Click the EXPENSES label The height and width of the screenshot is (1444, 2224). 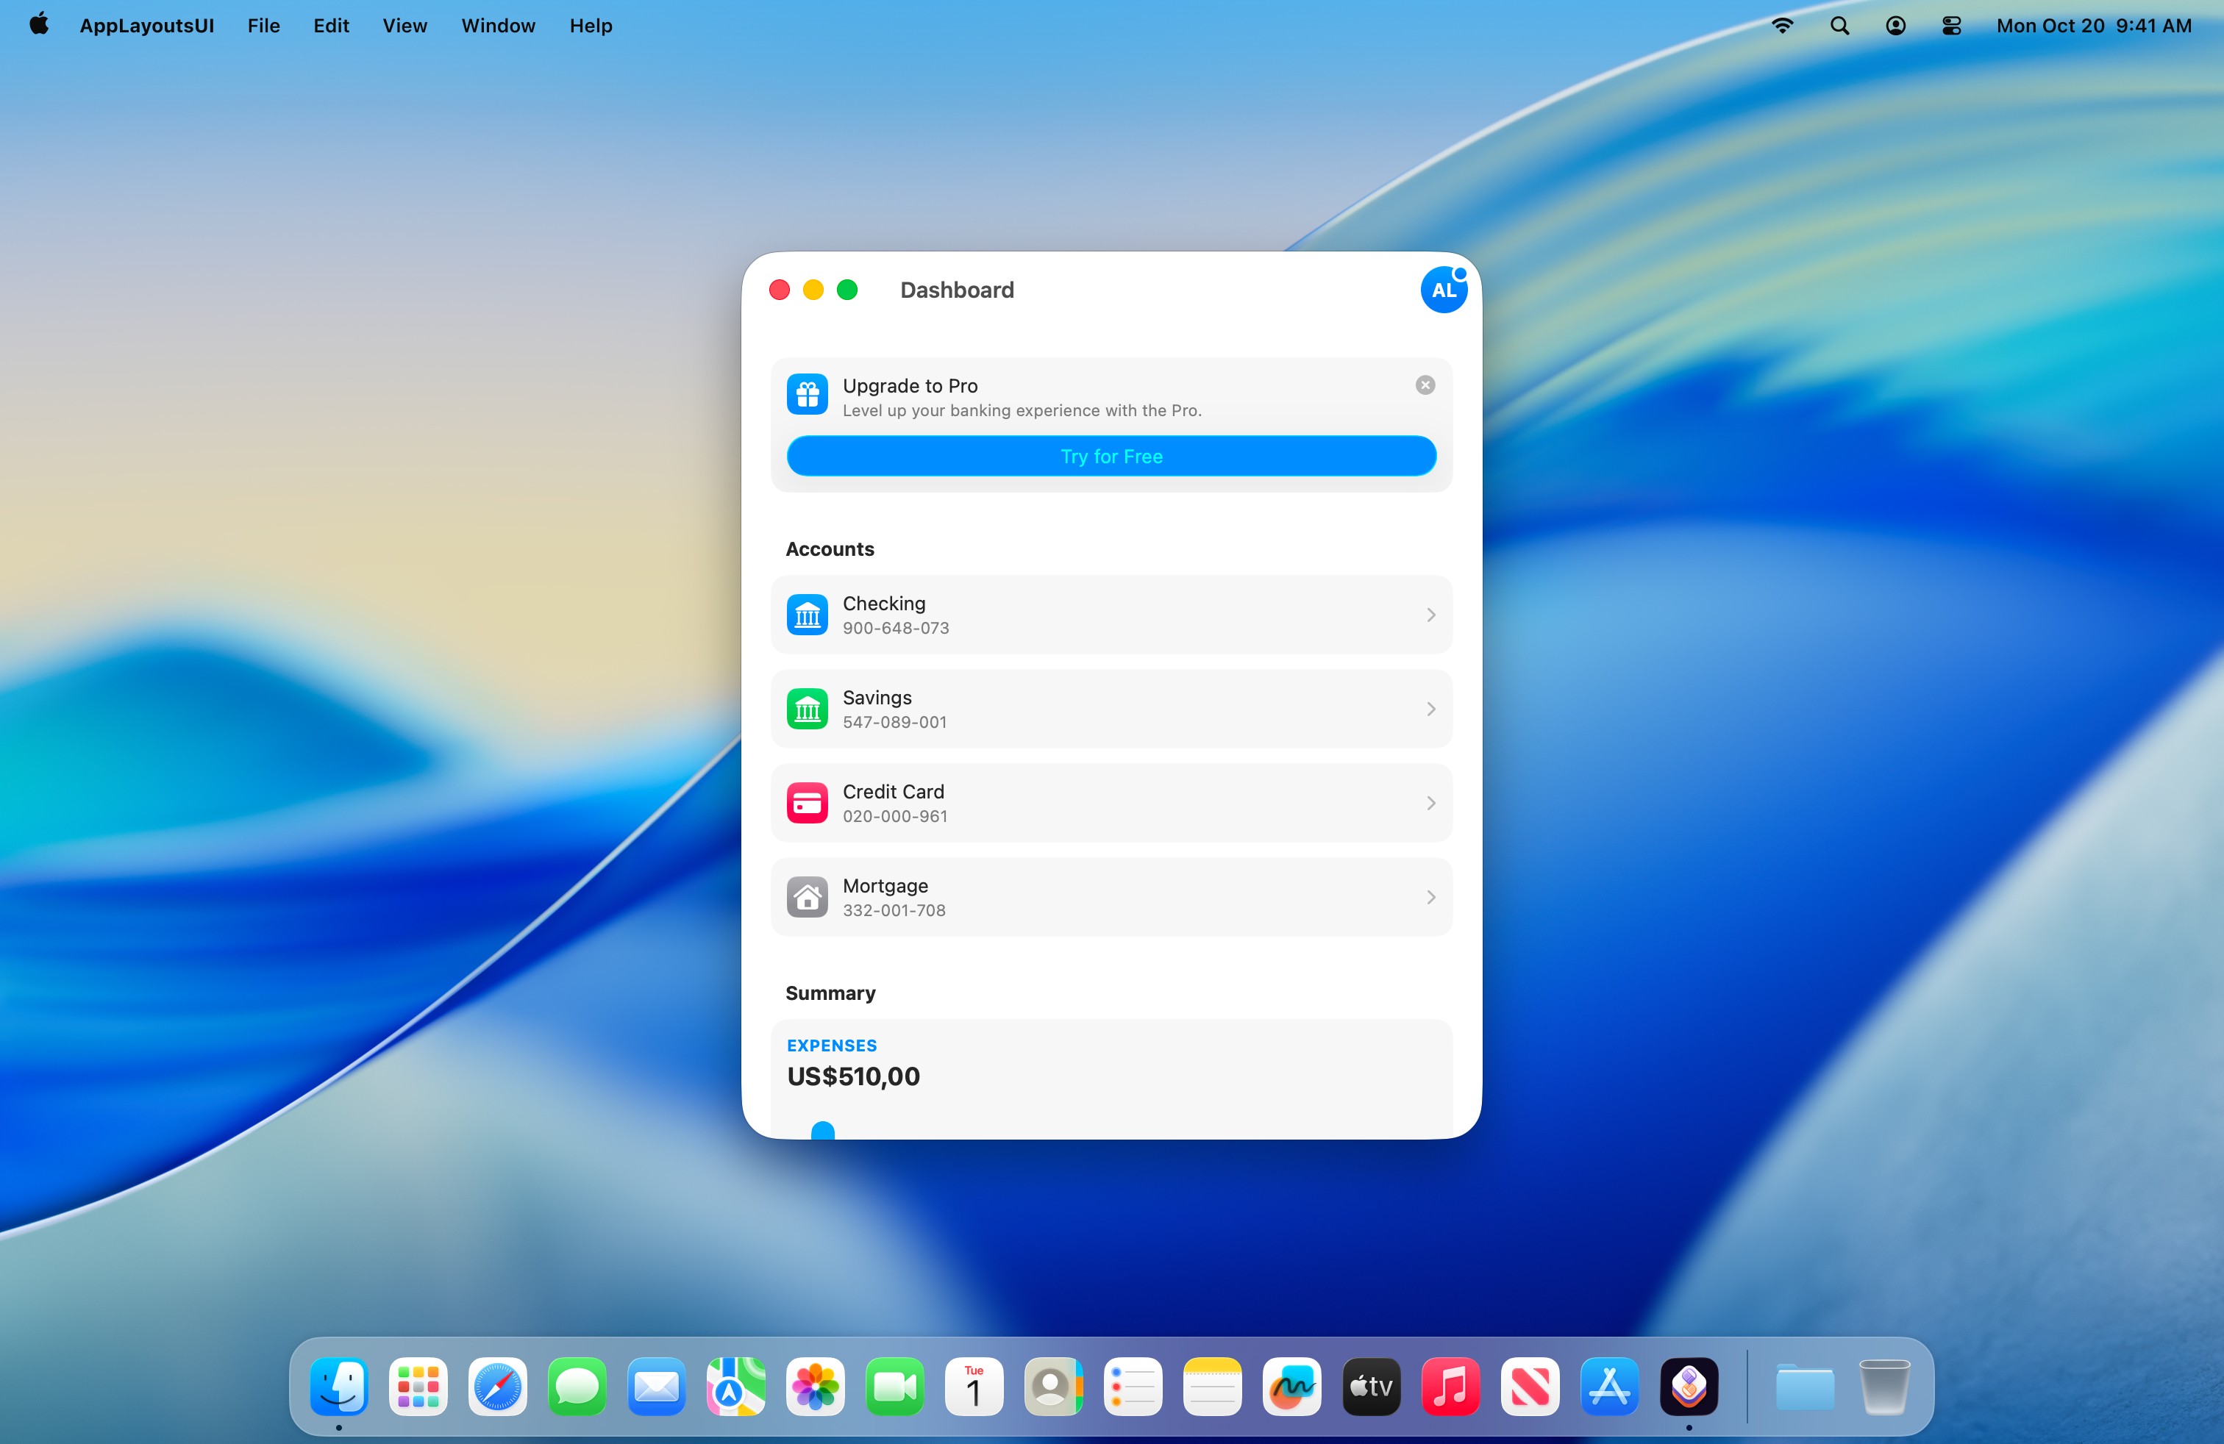click(831, 1046)
